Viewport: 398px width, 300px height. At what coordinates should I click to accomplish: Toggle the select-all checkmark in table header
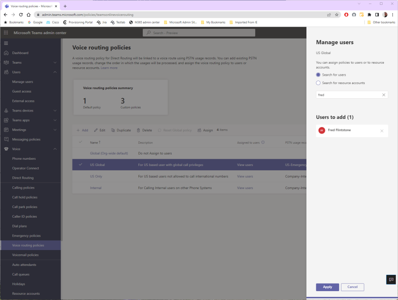(x=80, y=142)
